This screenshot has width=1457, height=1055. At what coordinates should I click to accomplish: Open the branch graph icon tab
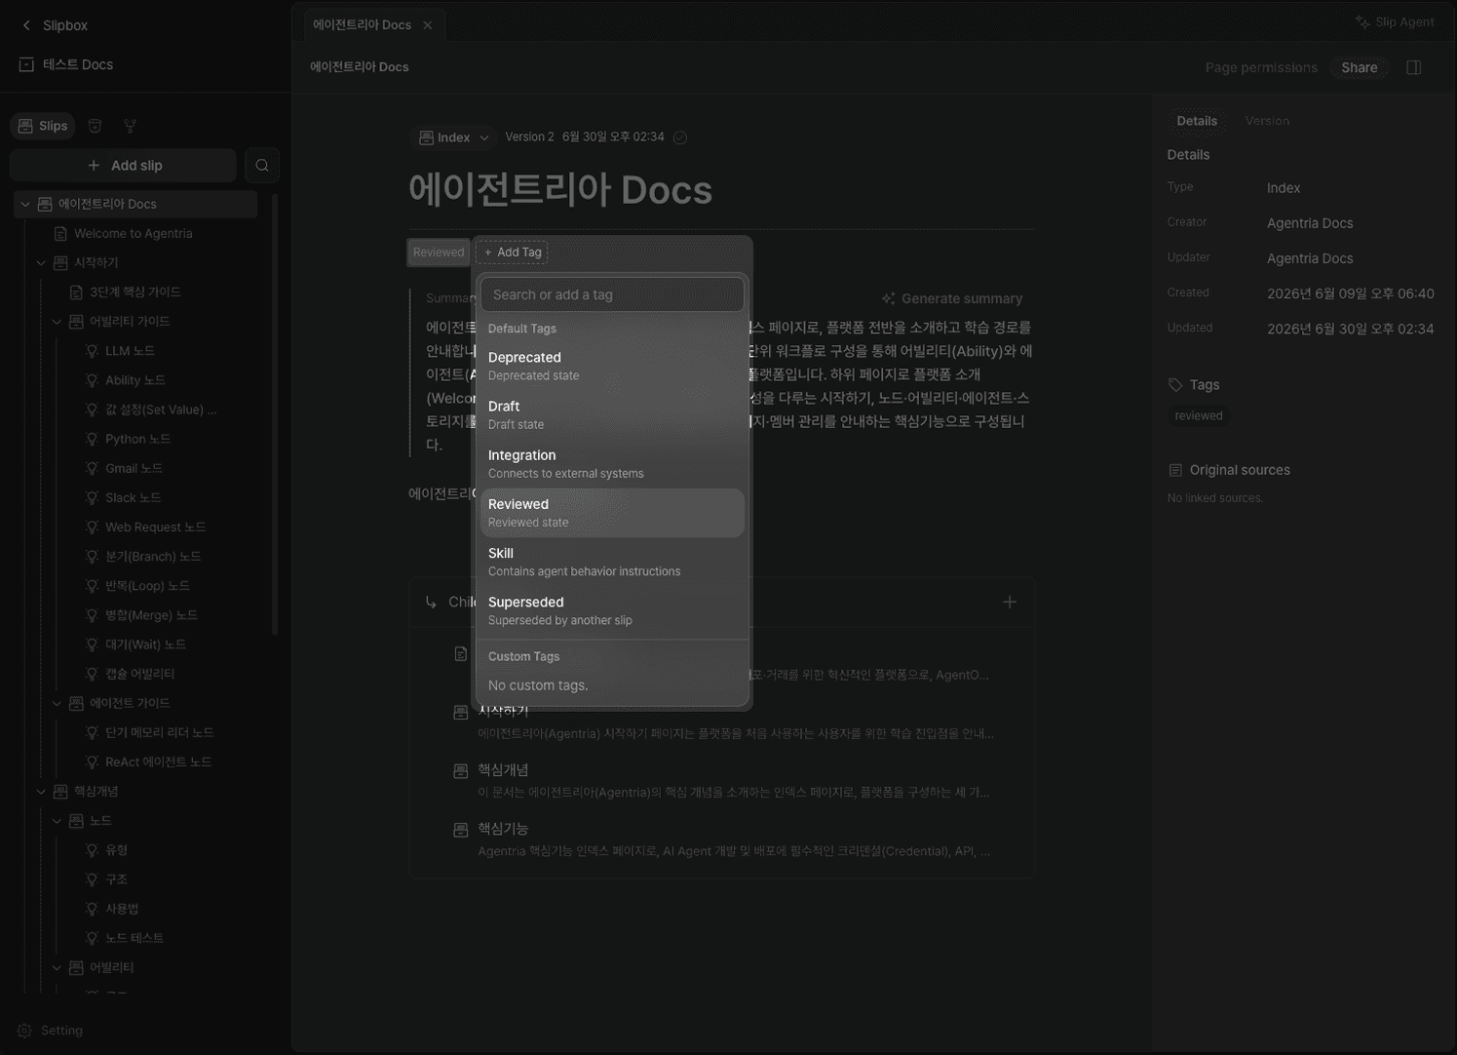pos(130,126)
